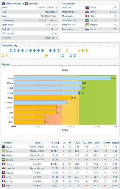Sort Raw stats by K (HS) column
Image resolution: width=120 pixels, height=189 pixels.
(55, 143)
